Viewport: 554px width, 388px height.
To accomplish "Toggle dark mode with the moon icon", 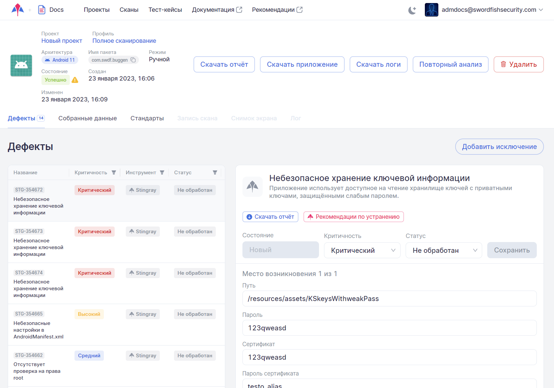I will click(x=412, y=10).
